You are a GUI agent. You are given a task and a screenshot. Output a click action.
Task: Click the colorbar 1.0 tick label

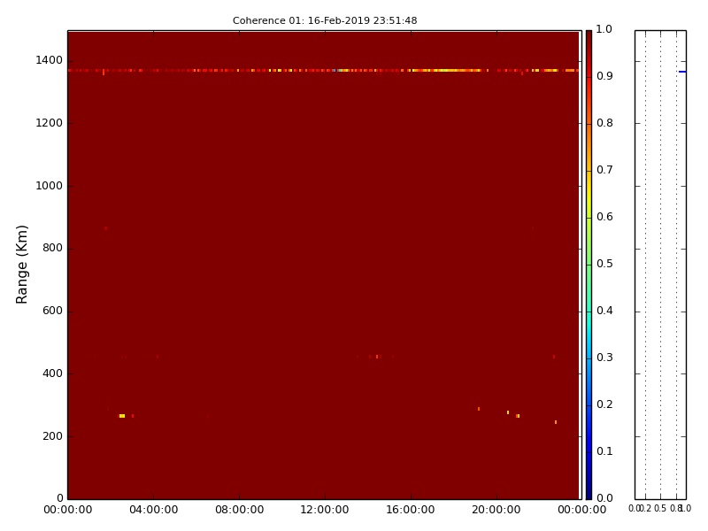click(x=604, y=29)
